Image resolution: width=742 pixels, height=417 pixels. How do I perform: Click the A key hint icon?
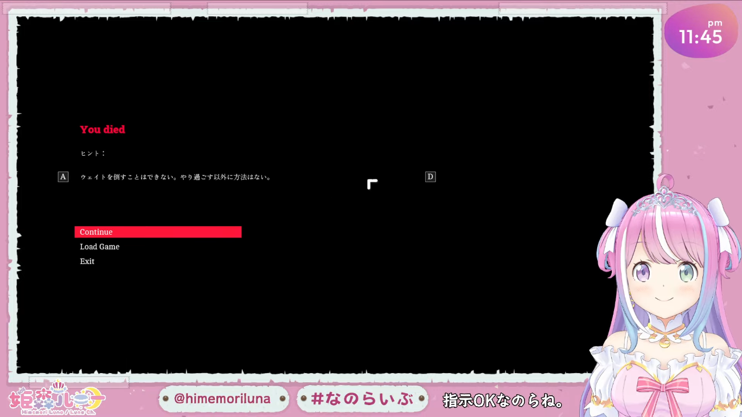click(63, 177)
